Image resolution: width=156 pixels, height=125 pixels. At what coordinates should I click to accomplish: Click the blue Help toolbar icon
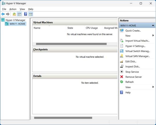point(25,14)
